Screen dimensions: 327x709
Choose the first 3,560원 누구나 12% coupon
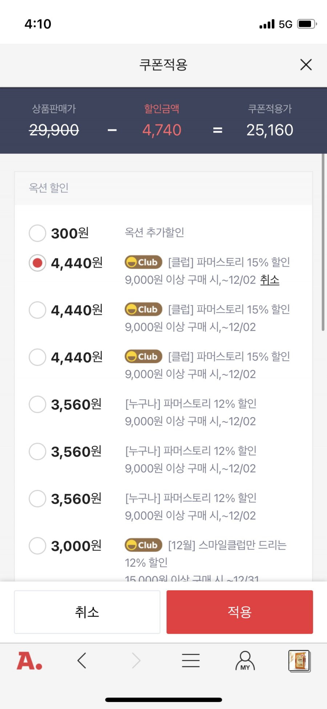point(37,404)
